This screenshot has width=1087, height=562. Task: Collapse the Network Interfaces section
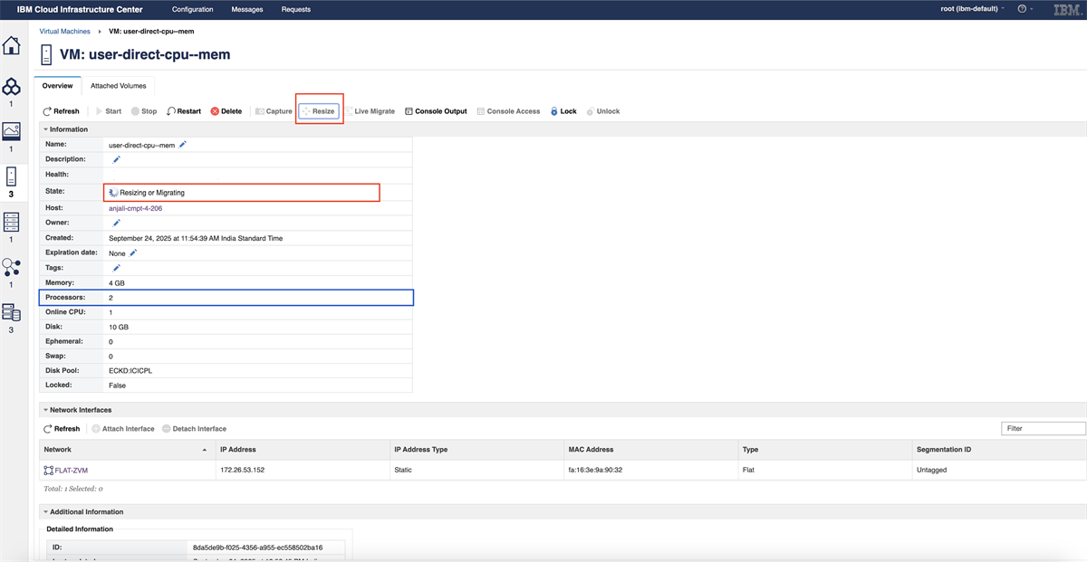(46, 410)
